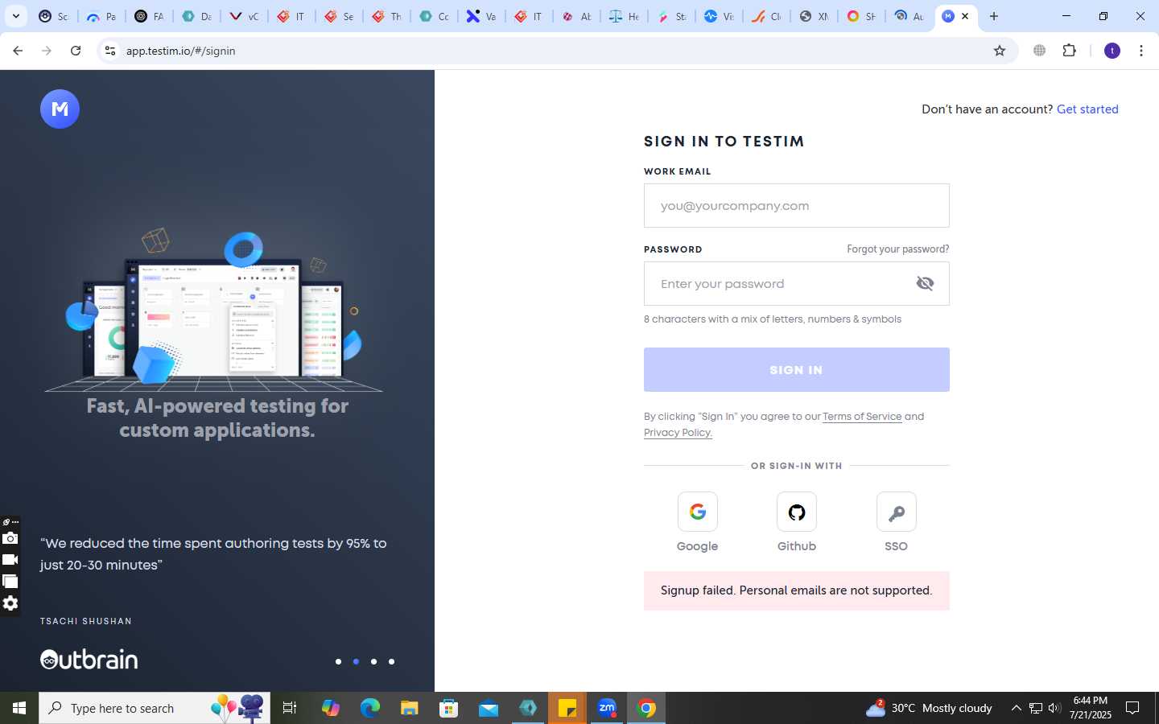Screen dimensions: 1159x724
Task: Switch to the 'XN' browser tab
Action: tap(814, 16)
